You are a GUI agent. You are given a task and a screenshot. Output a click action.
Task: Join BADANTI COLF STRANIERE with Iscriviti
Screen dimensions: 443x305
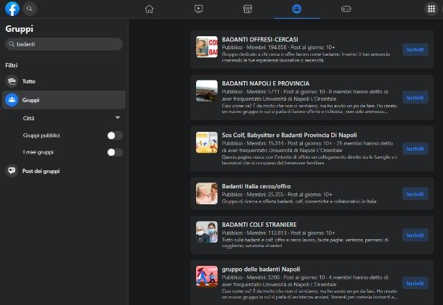[415, 235]
